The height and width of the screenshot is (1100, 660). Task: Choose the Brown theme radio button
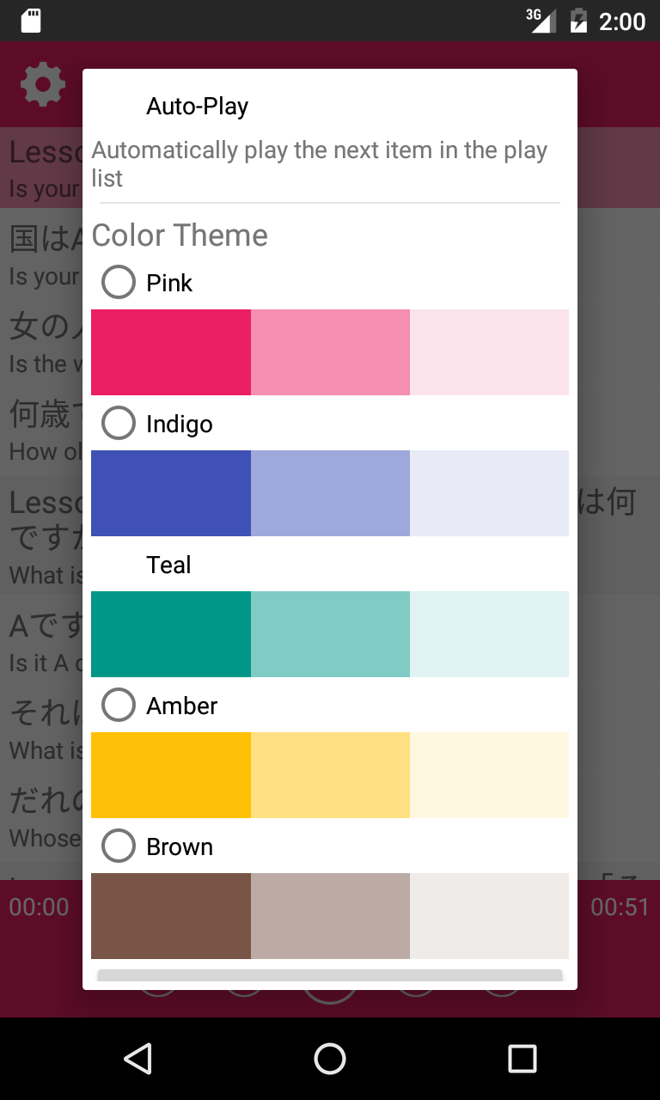click(119, 846)
